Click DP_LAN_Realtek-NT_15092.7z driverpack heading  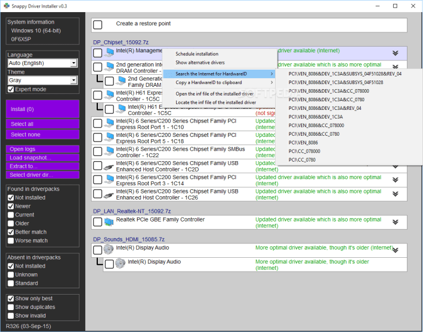(x=132, y=211)
